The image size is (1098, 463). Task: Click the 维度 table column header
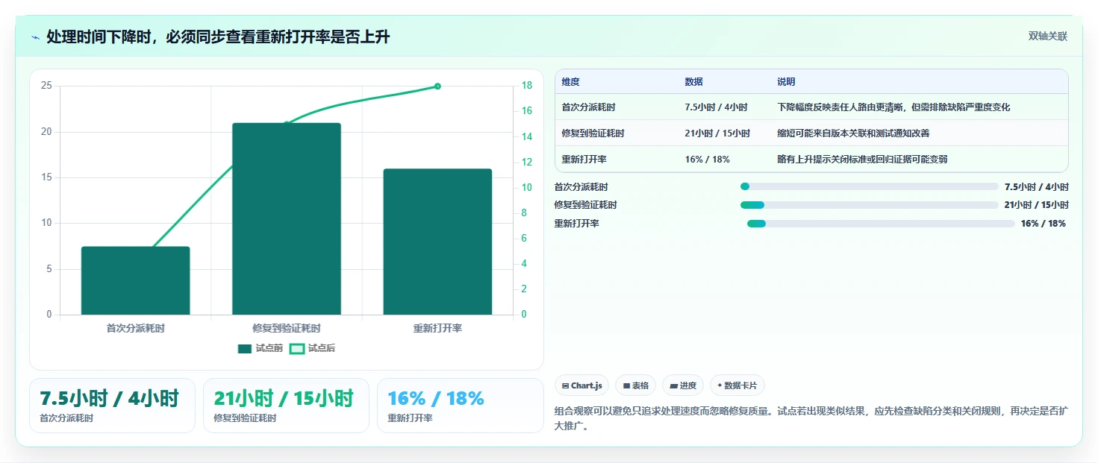pos(571,82)
